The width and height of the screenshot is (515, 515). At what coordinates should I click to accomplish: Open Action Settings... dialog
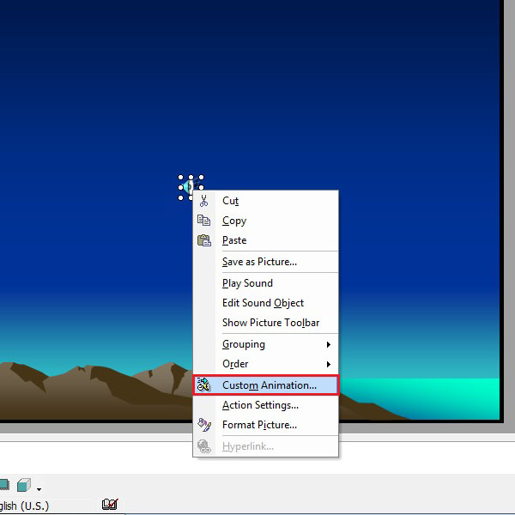tap(265, 405)
